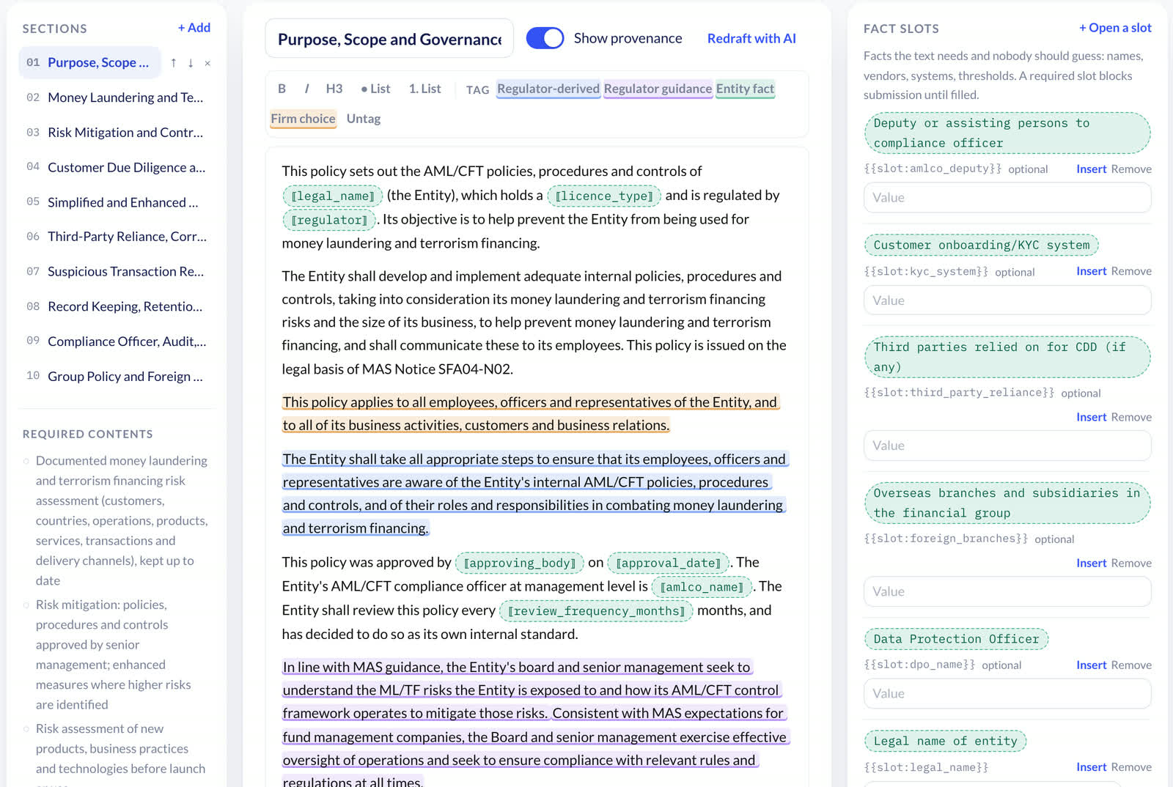The image size is (1173, 787).
Task: Move Purpose, Scope section down
Action: (x=191, y=63)
